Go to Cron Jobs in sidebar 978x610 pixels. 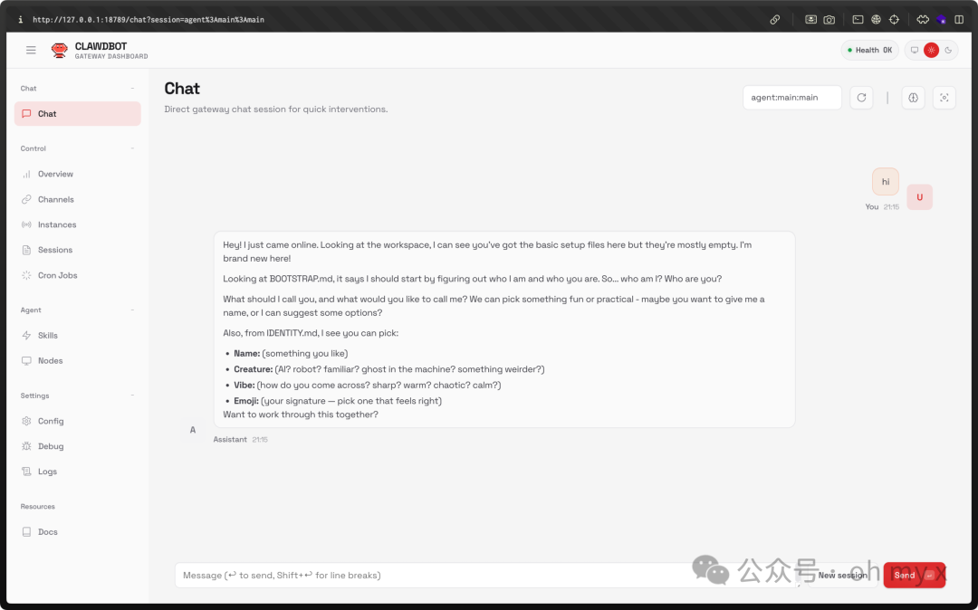coord(57,275)
